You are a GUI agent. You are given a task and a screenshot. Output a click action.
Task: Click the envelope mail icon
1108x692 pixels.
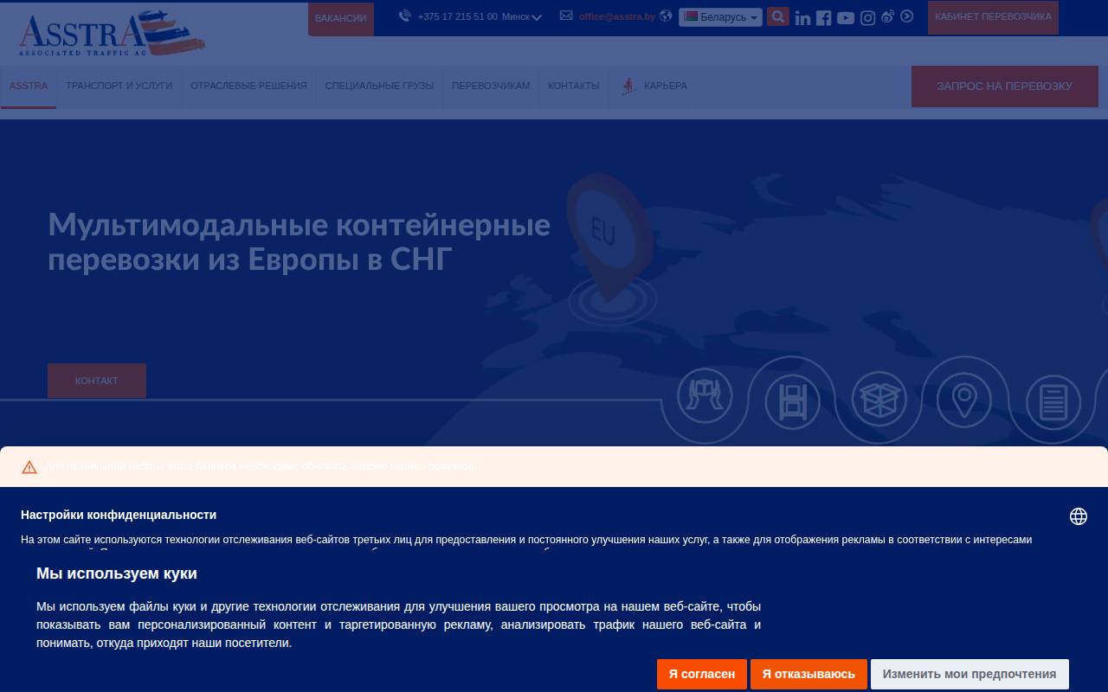click(x=566, y=16)
